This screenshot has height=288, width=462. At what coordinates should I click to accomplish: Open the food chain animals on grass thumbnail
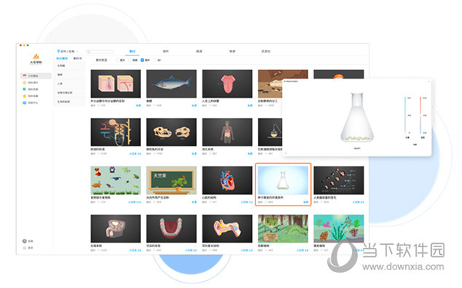click(115, 180)
